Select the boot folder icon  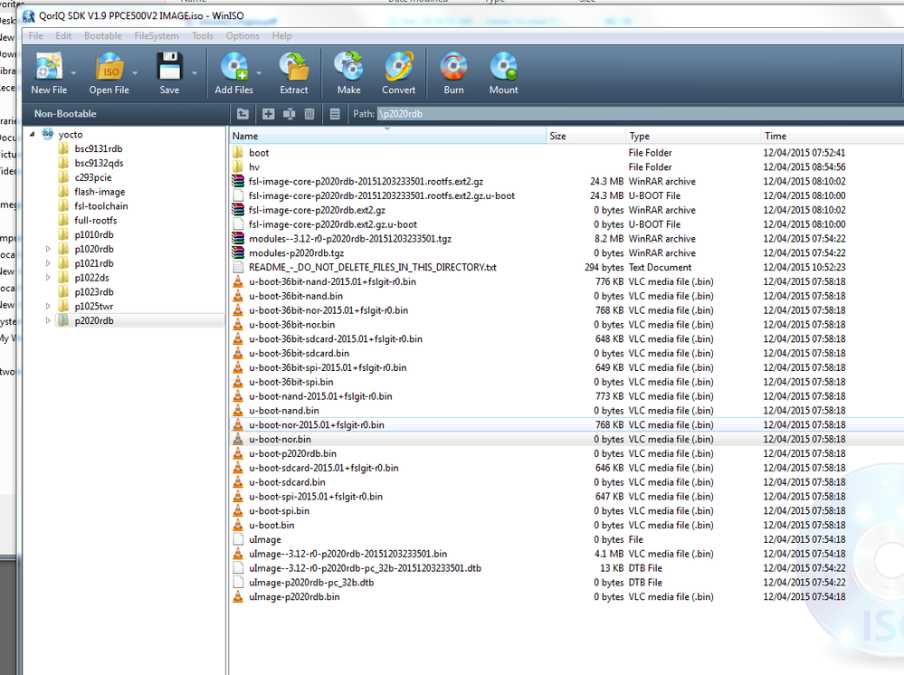[237, 153]
